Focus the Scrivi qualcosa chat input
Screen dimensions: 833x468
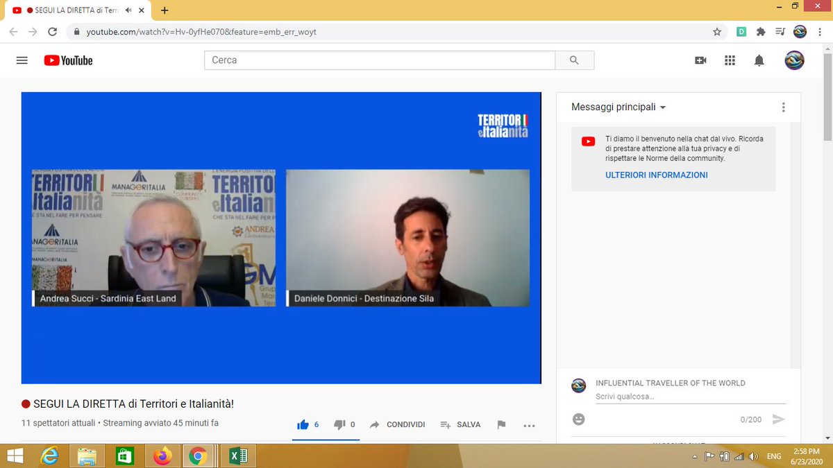point(691,397)
